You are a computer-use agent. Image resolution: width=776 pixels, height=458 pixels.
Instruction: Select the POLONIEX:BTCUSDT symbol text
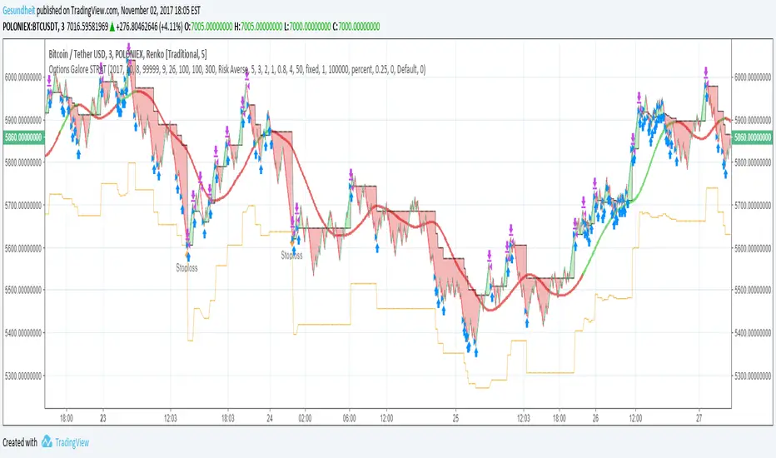(30, 27)
